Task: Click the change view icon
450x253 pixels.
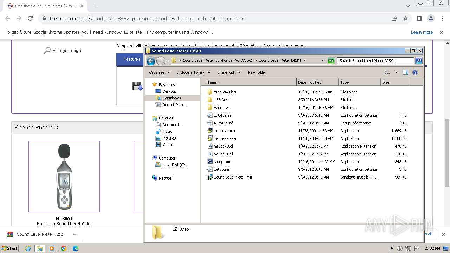Action: 387,72
